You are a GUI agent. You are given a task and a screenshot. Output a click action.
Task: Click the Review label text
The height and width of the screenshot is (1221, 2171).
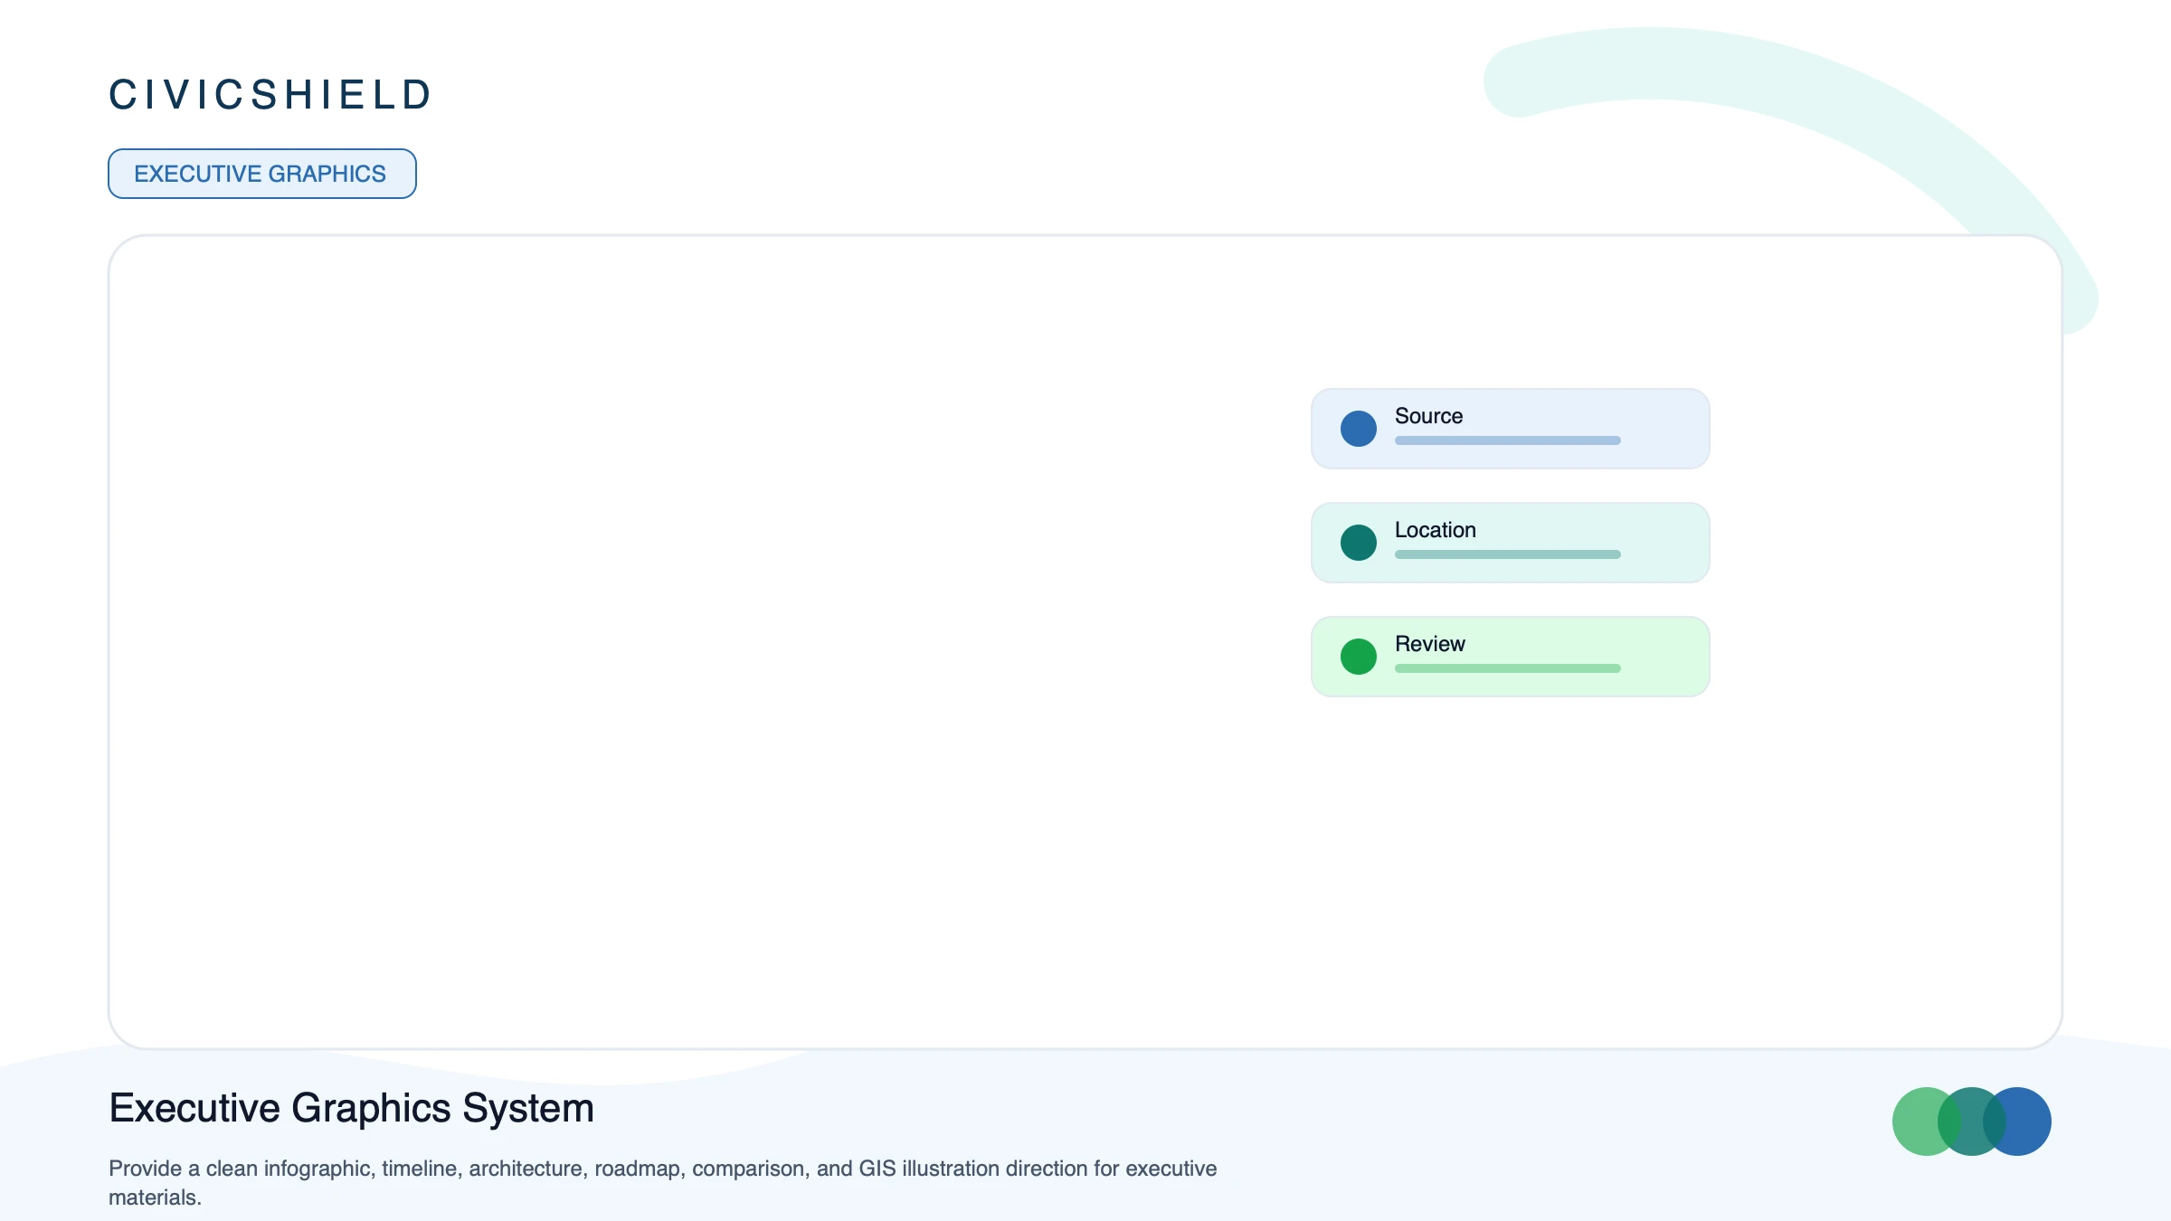1429,644
